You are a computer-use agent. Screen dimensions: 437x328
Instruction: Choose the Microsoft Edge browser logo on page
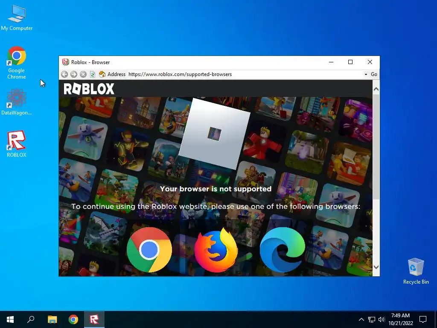tap(282, 249)
